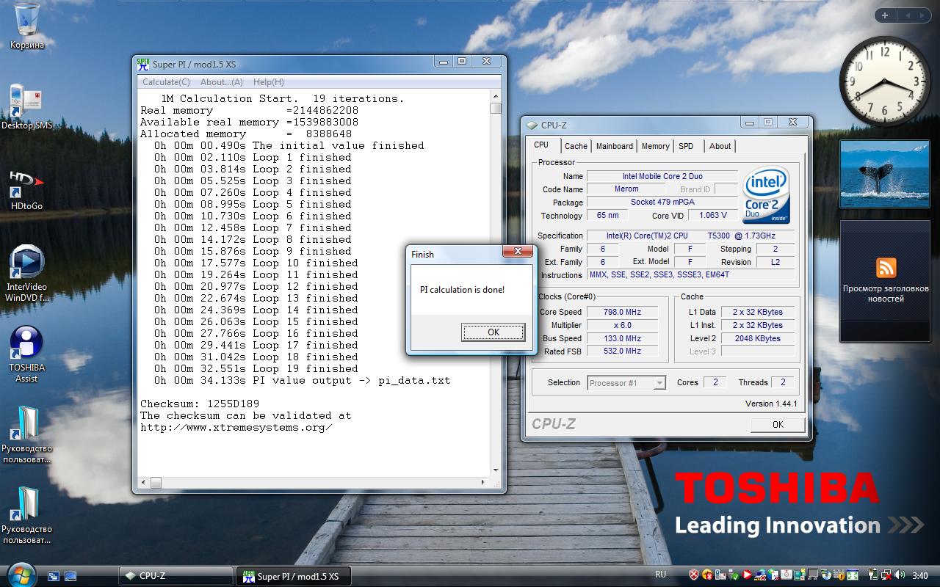Switch to the About tab in CPU-Z

coord(720,146)
